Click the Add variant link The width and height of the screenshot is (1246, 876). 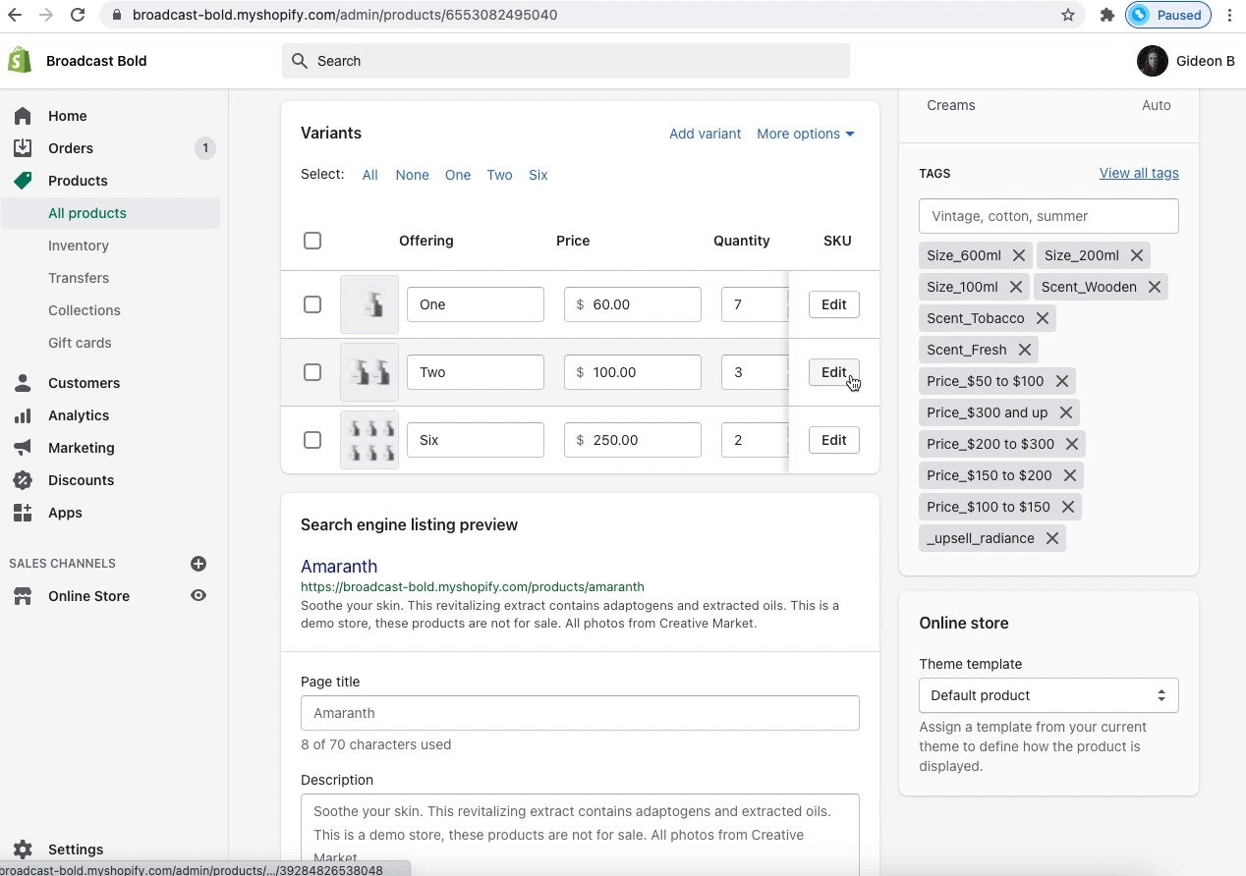(x=705, y=134)
